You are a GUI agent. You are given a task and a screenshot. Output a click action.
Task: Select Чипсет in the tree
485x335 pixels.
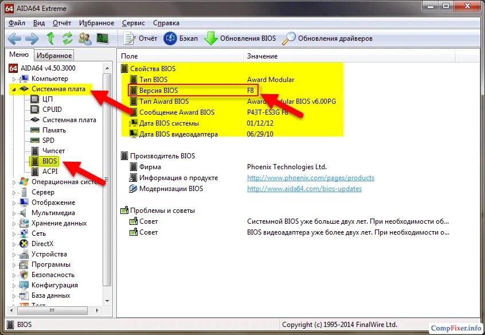click(53, 151)
